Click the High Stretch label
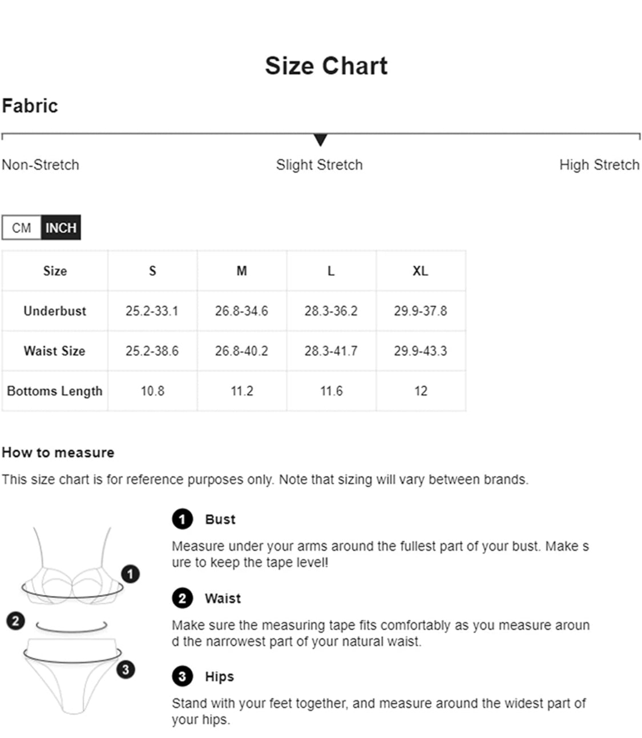The width and height of the screenshot is (642, 738). (599, 165)
